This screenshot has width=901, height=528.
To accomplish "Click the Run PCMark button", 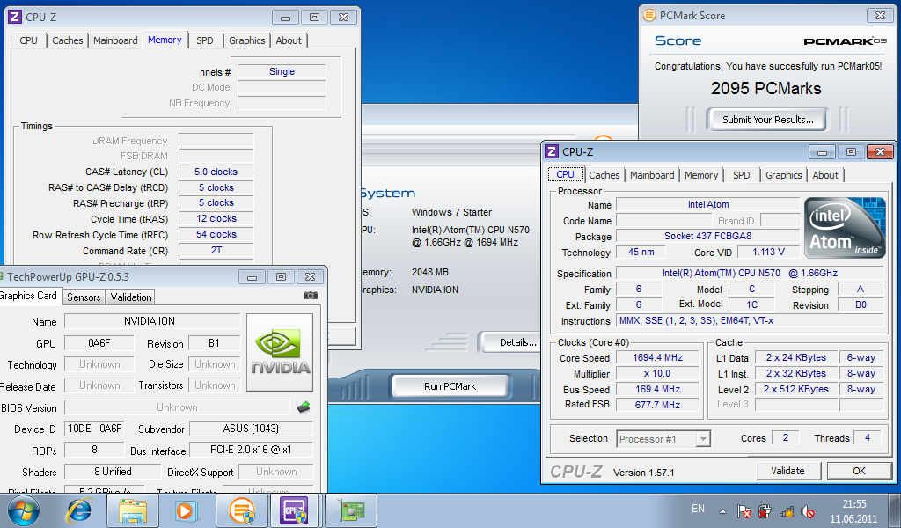I will [450, 386].
